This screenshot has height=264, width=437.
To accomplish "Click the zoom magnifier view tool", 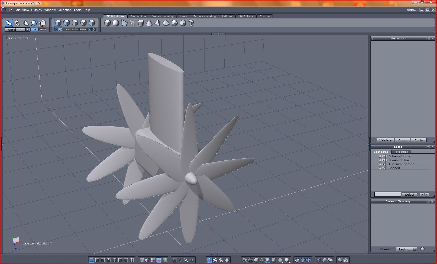I will tap(186, 260).
